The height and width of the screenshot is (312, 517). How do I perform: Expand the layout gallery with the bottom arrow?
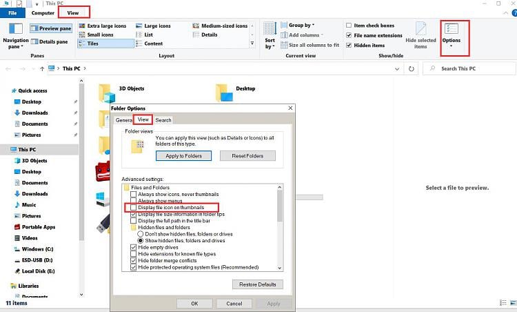pos(252,43)
